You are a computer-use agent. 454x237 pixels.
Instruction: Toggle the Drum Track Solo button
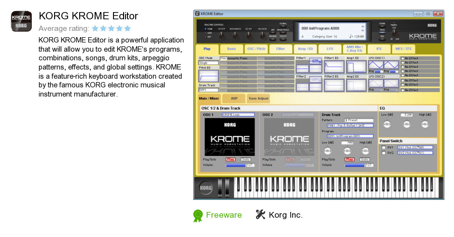365,159
